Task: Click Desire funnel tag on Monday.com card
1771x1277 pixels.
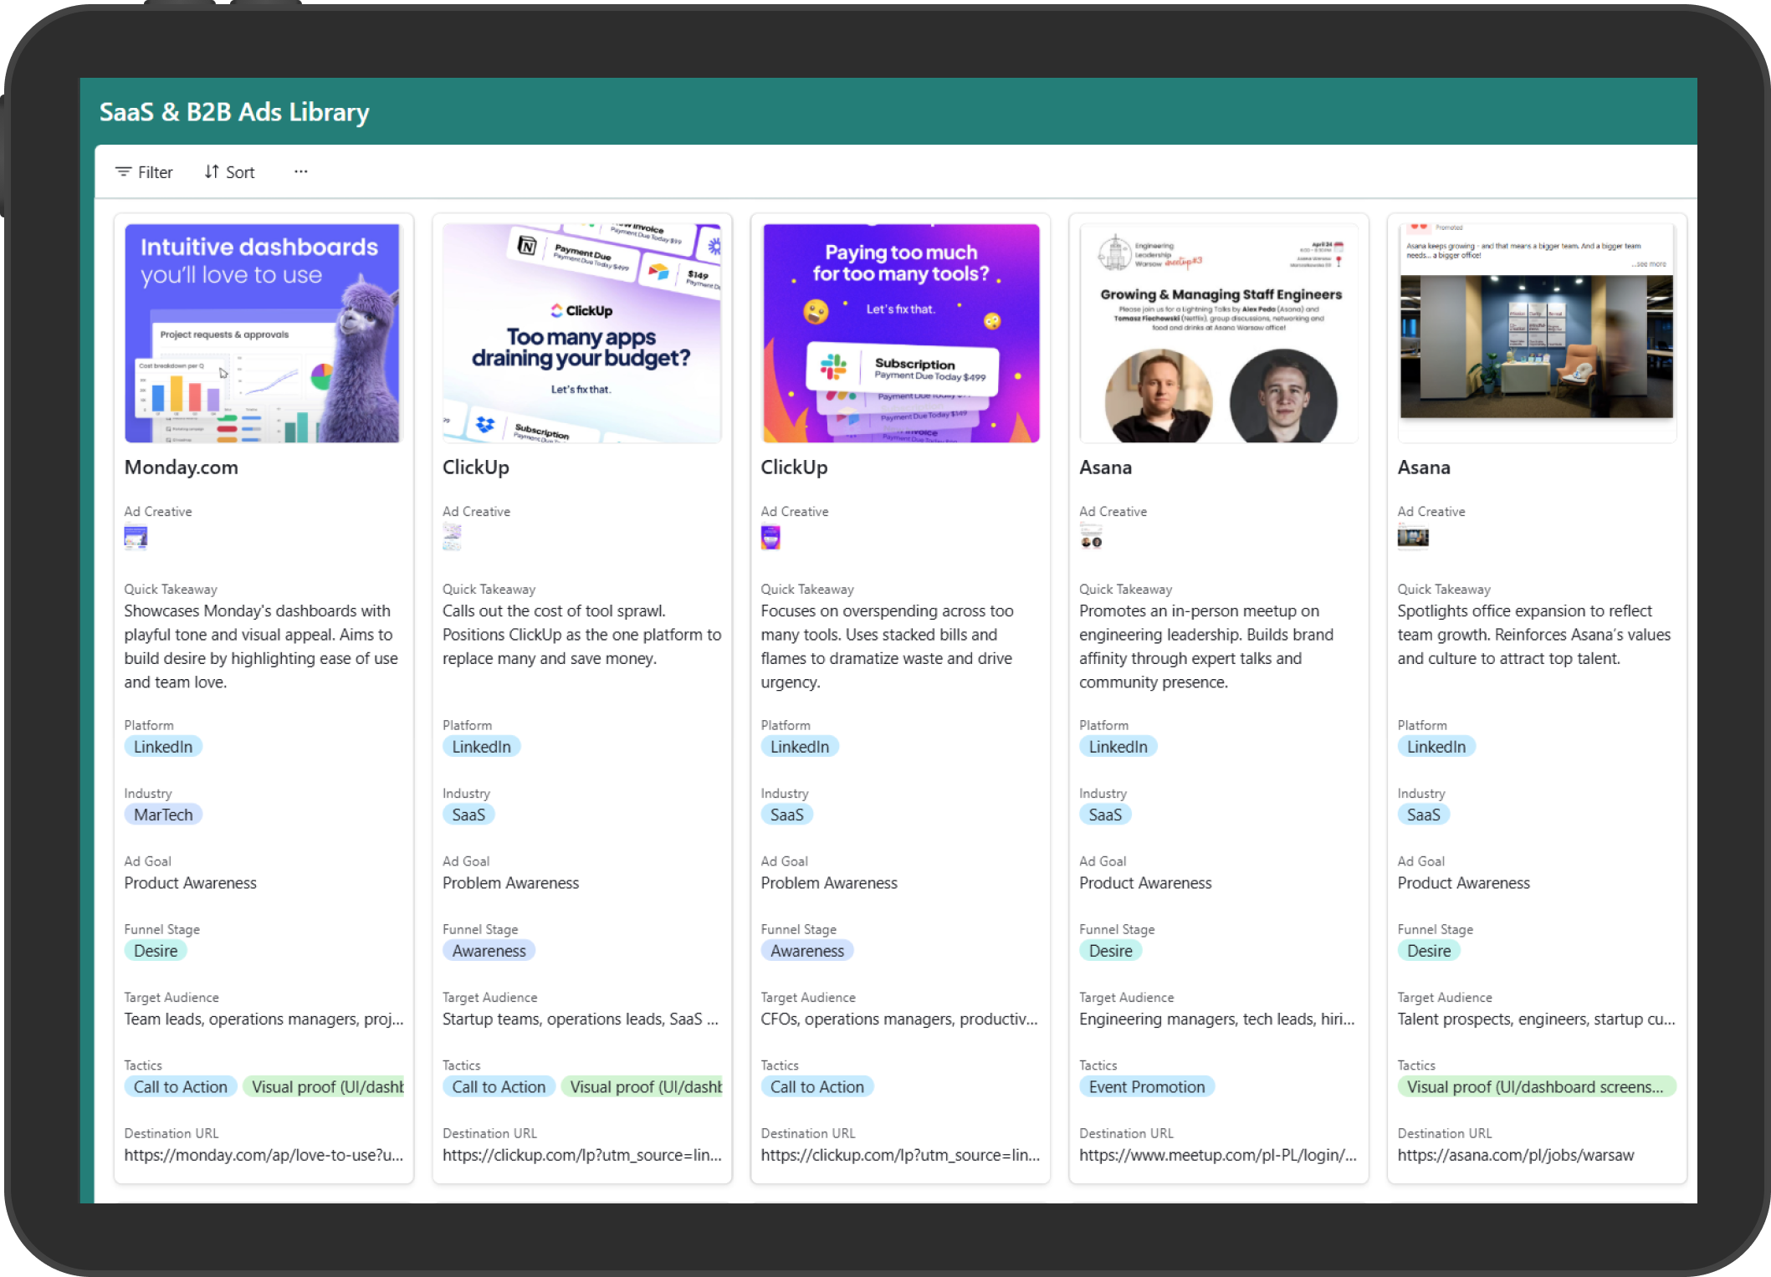Action: click(x=156, y=951)
